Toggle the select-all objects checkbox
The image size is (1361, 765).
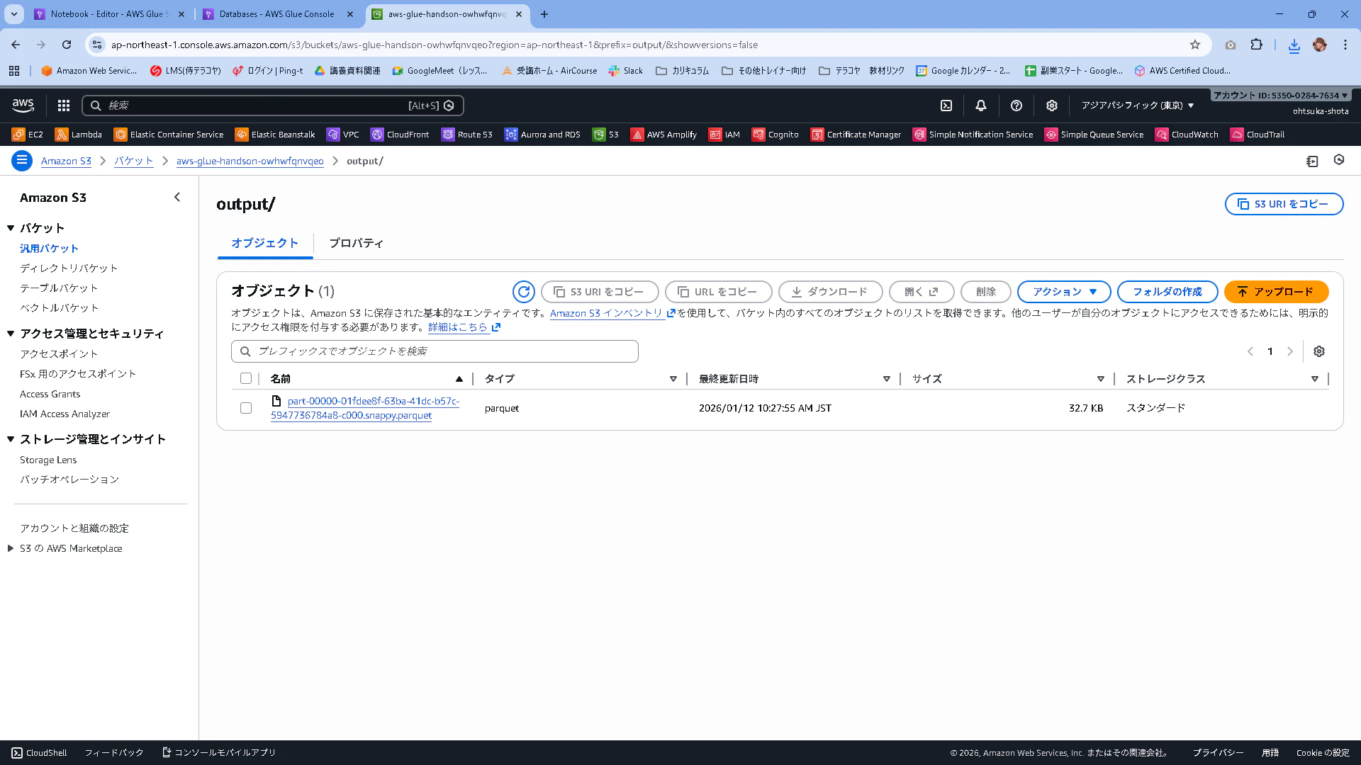coord(246,379)
